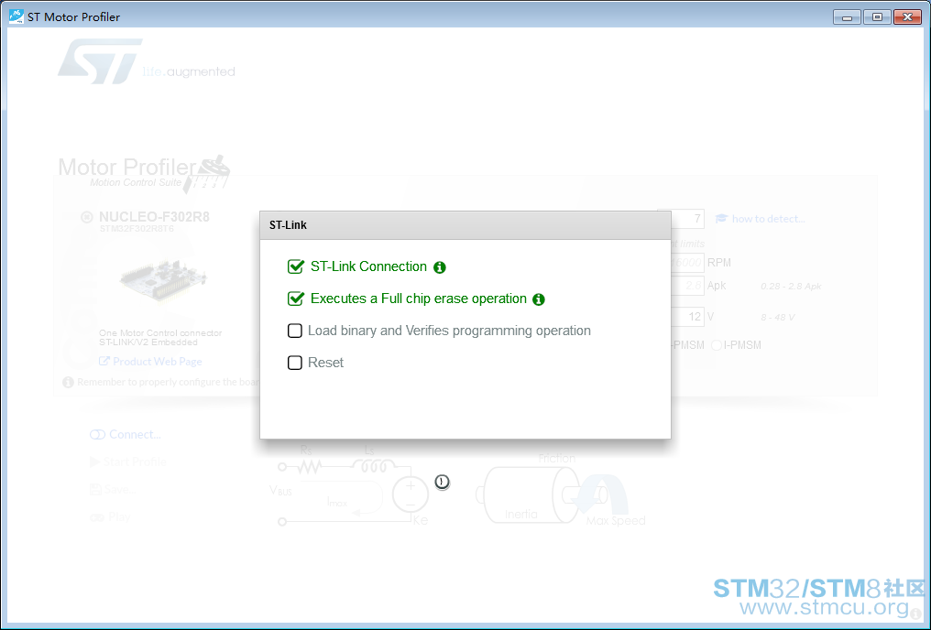Click the ST life.augmented logo
Screen dimensions: 931x630
146,61
